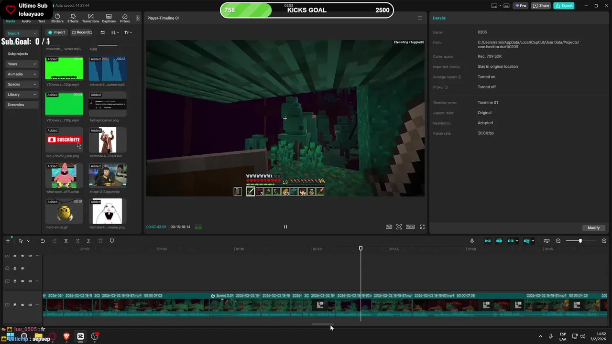Image resolution: width=612 pixels, height=344 pixels.
Task: Open the Transitions panel
Action: (x=90, y=18)
